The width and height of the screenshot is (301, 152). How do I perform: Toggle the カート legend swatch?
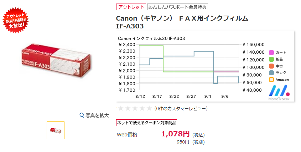271,53
